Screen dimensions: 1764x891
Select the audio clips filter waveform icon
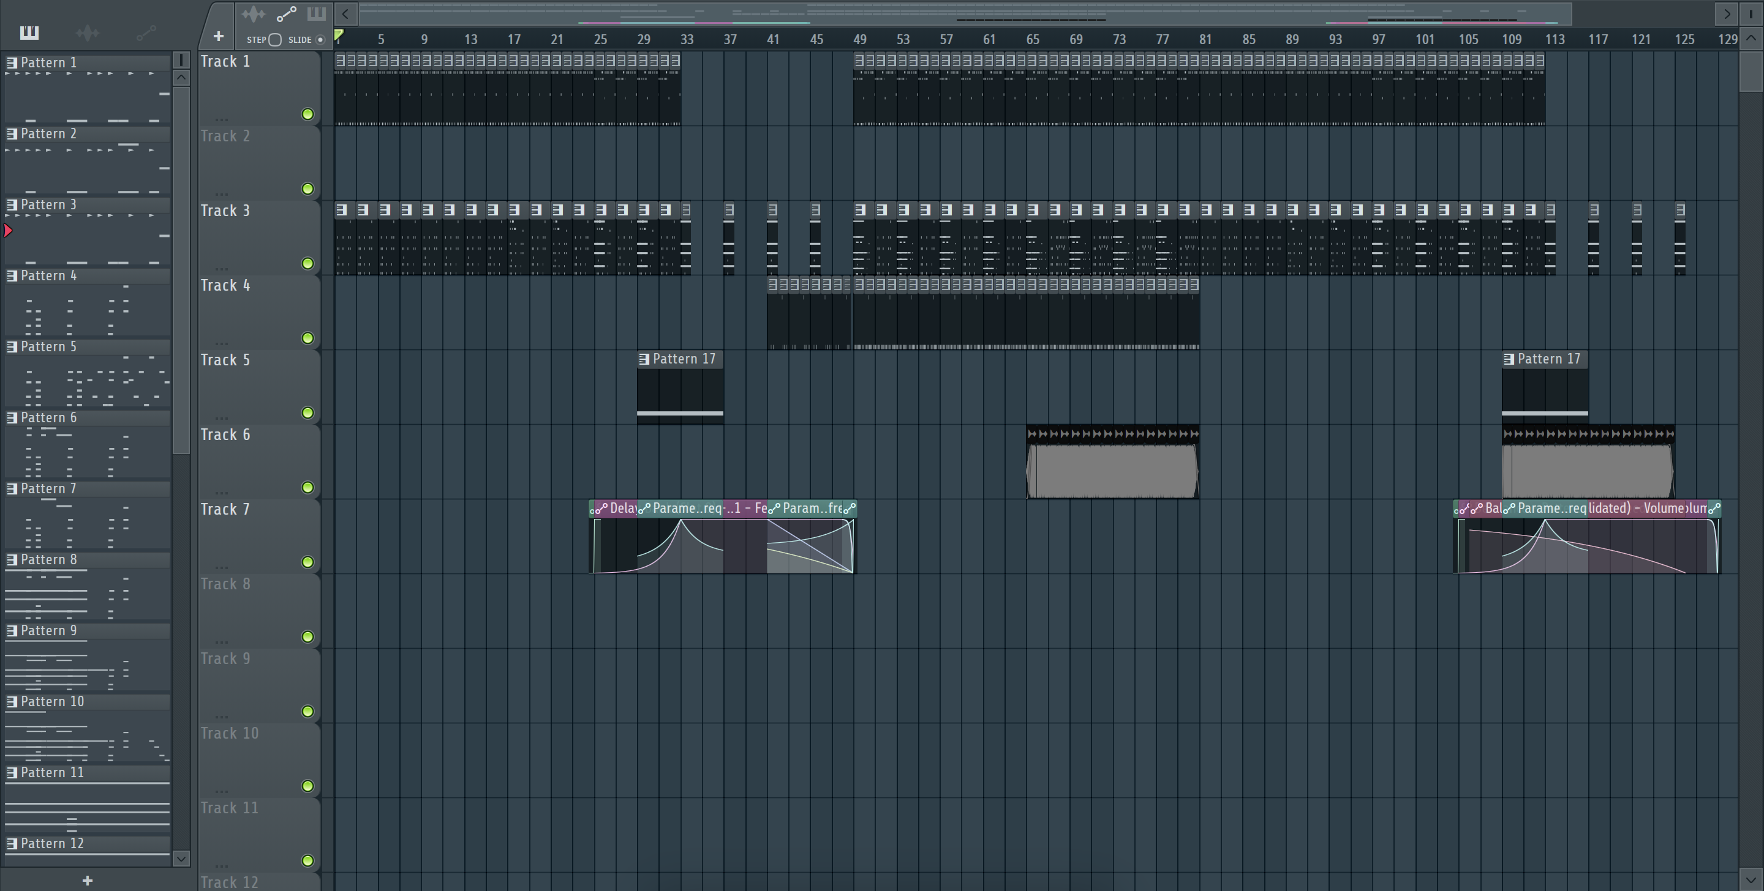tap(88, 32)
